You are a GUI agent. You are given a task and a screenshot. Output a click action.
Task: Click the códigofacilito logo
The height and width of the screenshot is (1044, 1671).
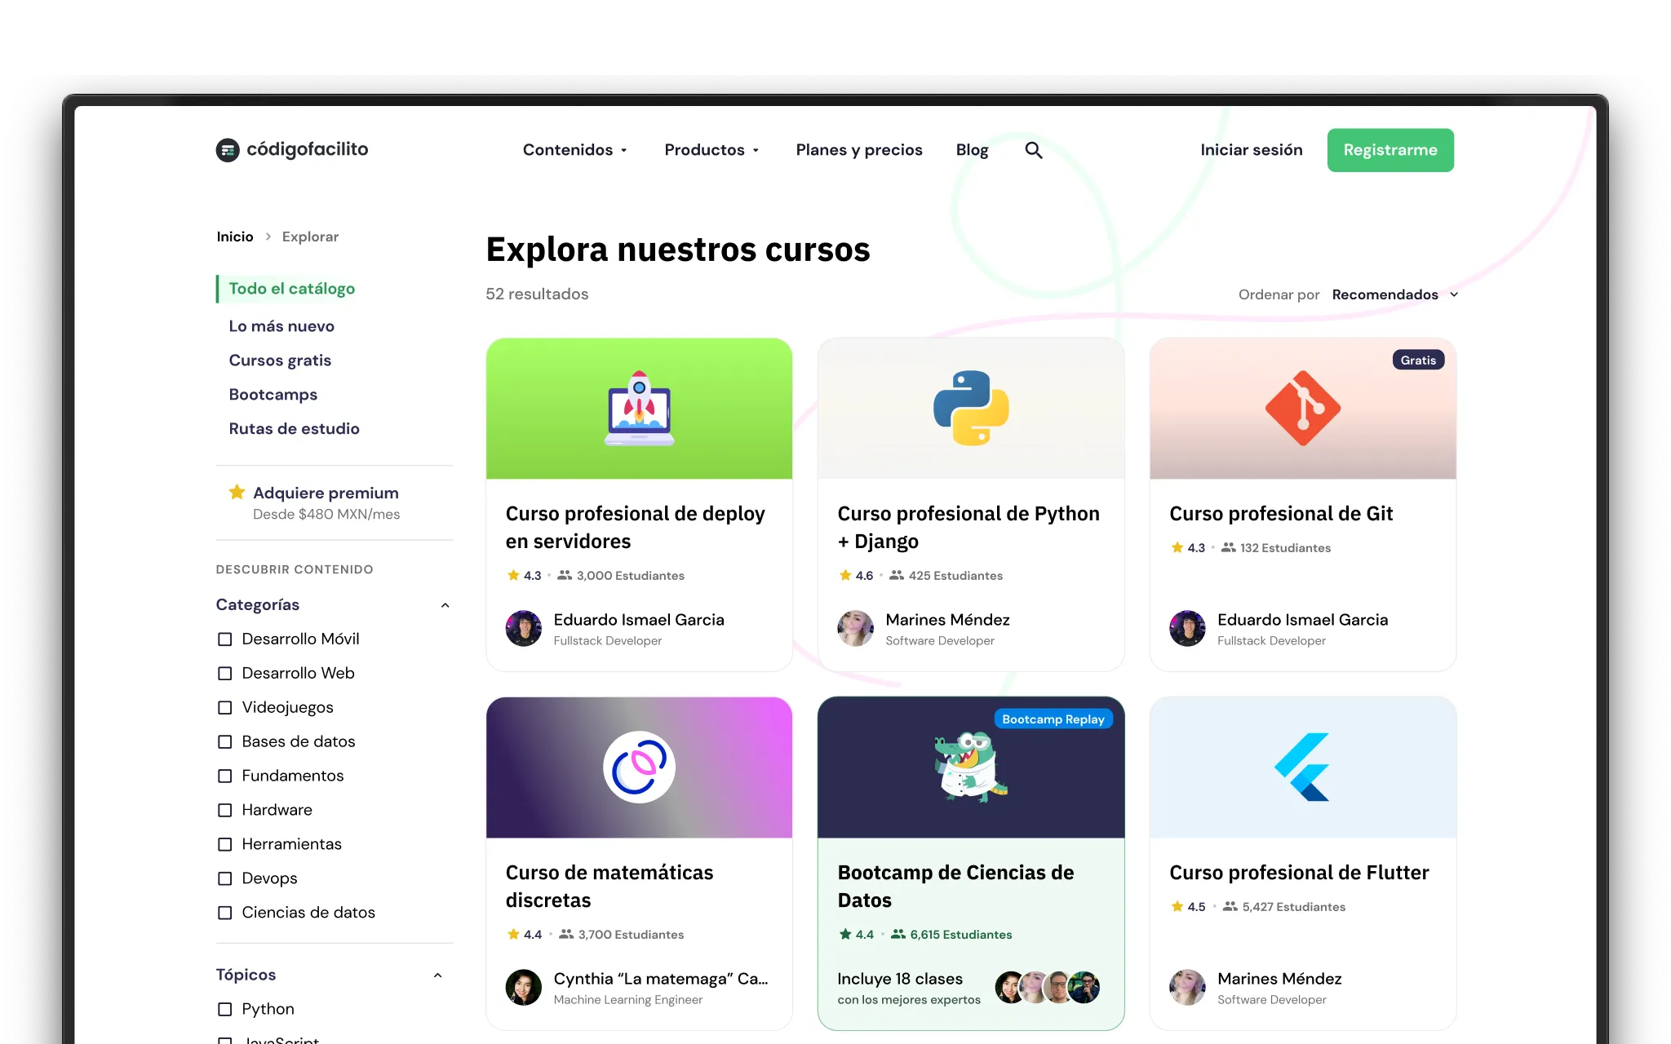point(291,149)
